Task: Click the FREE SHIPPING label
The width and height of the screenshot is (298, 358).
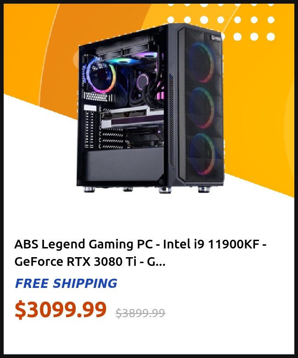Action: (66, 283)
